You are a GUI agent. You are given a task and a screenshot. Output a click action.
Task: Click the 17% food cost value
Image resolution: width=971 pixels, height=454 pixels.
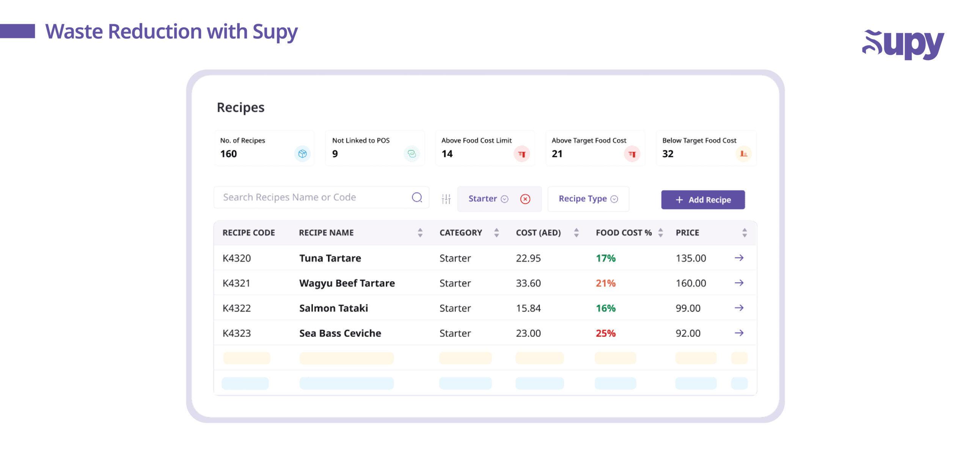pyautogui.click(x=606, y=258)
